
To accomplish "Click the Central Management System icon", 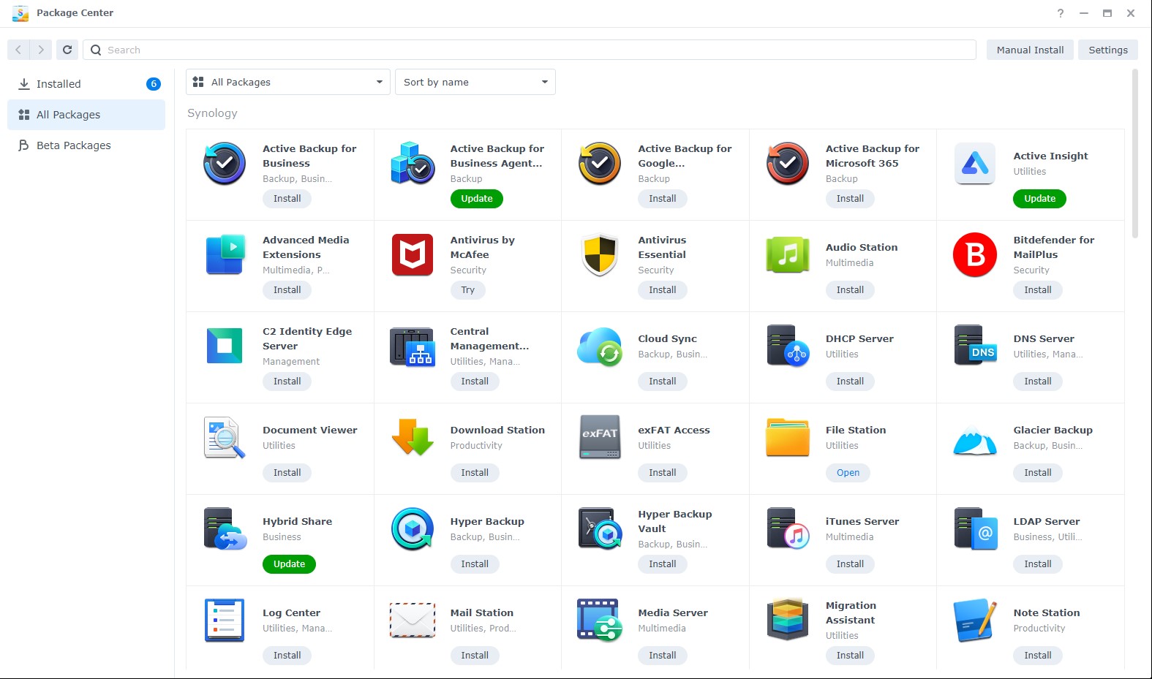I will pyautogui.click(x=413, y=346).
